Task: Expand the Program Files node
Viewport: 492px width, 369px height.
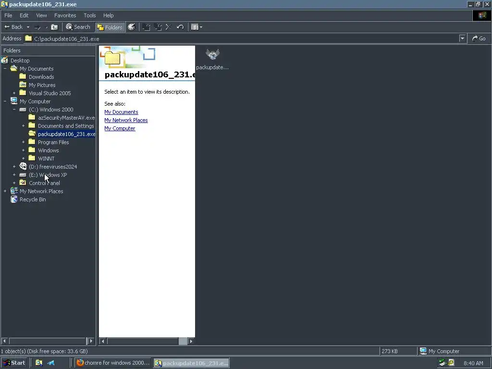Action: click(x=23, y=142)
